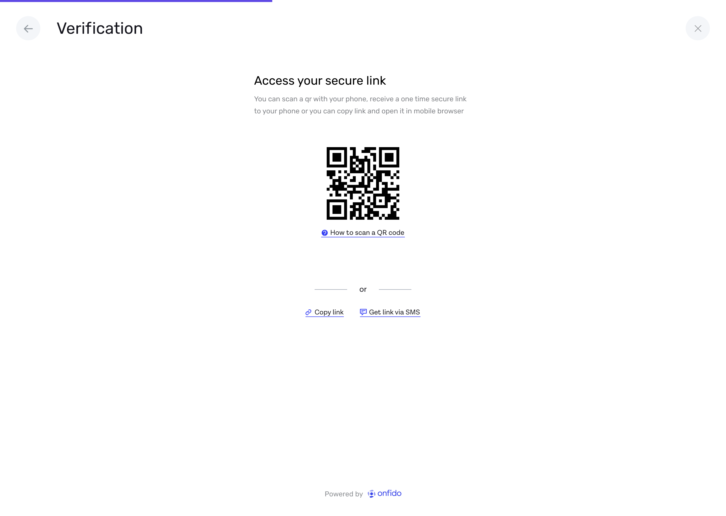Close the Verification dialog with X
Screen dimensions: 726x516
click(x=698, y=28)
